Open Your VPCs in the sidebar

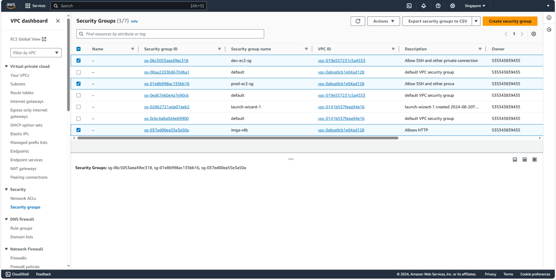click(20, 75)
